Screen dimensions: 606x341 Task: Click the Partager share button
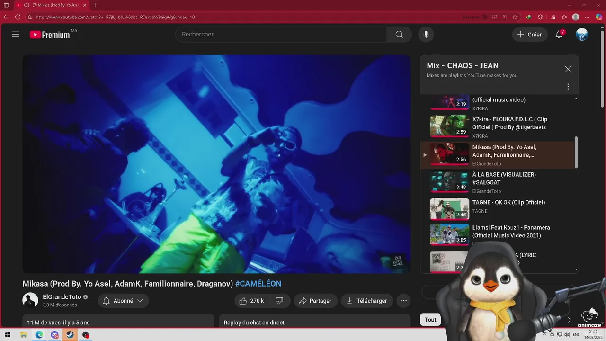point(315,301)
